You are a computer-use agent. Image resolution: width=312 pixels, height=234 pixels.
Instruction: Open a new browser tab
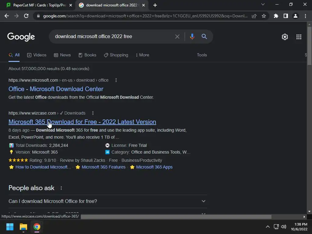click(155, 5)
